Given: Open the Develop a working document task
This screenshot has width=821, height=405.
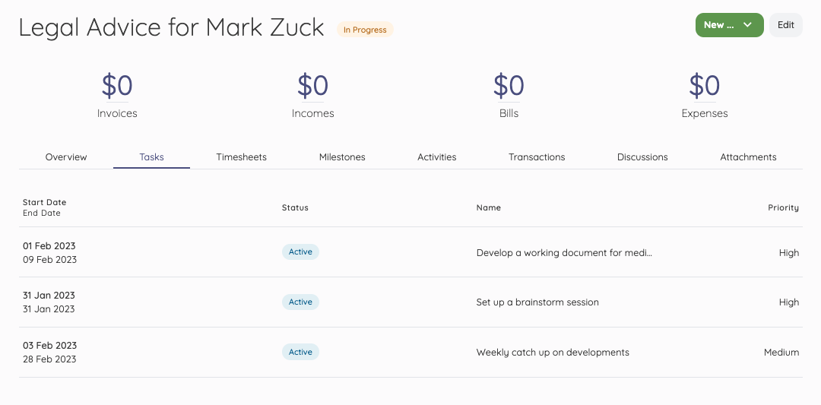Looking at the screenshot, I should pos(564,253).
